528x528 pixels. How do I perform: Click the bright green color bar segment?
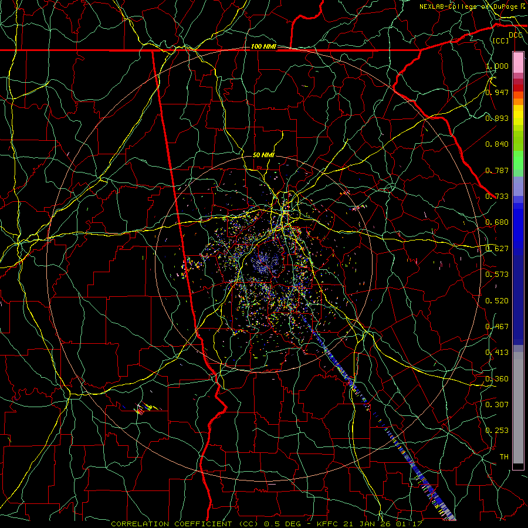click(518, 160)
